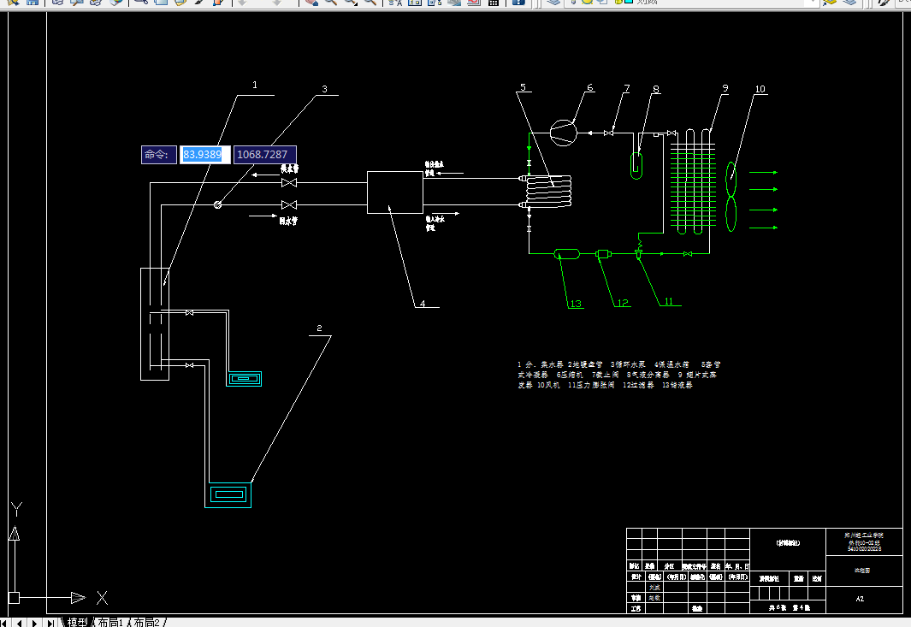
Task: Click the Save floppy disk toolbar icon
Action: coord(33,3)
